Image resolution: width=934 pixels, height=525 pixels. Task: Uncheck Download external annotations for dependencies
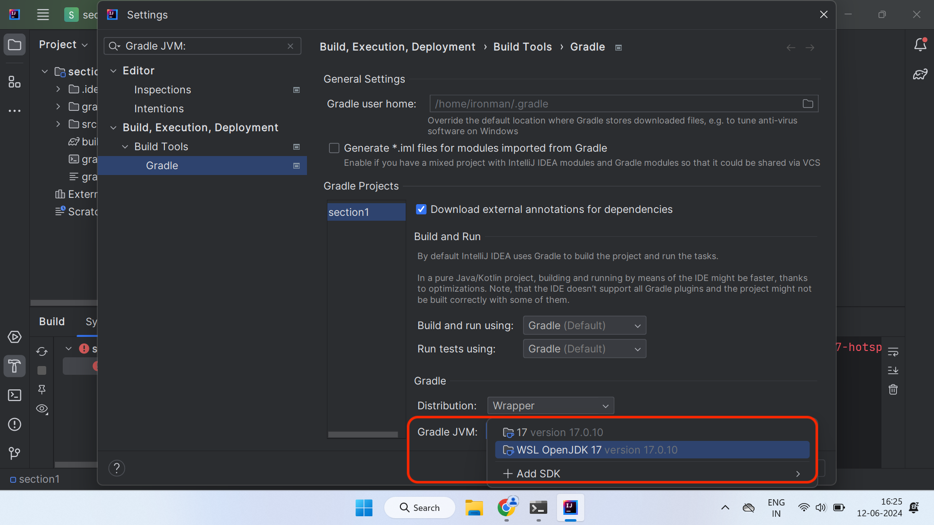coord(421,210)
